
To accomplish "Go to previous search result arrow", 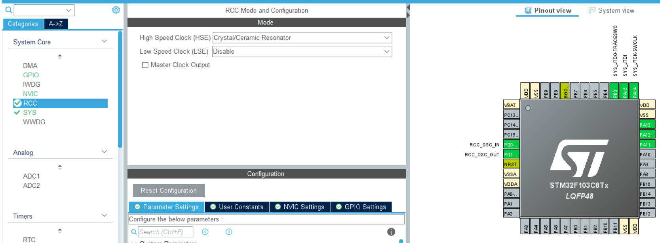I will 205,232.
